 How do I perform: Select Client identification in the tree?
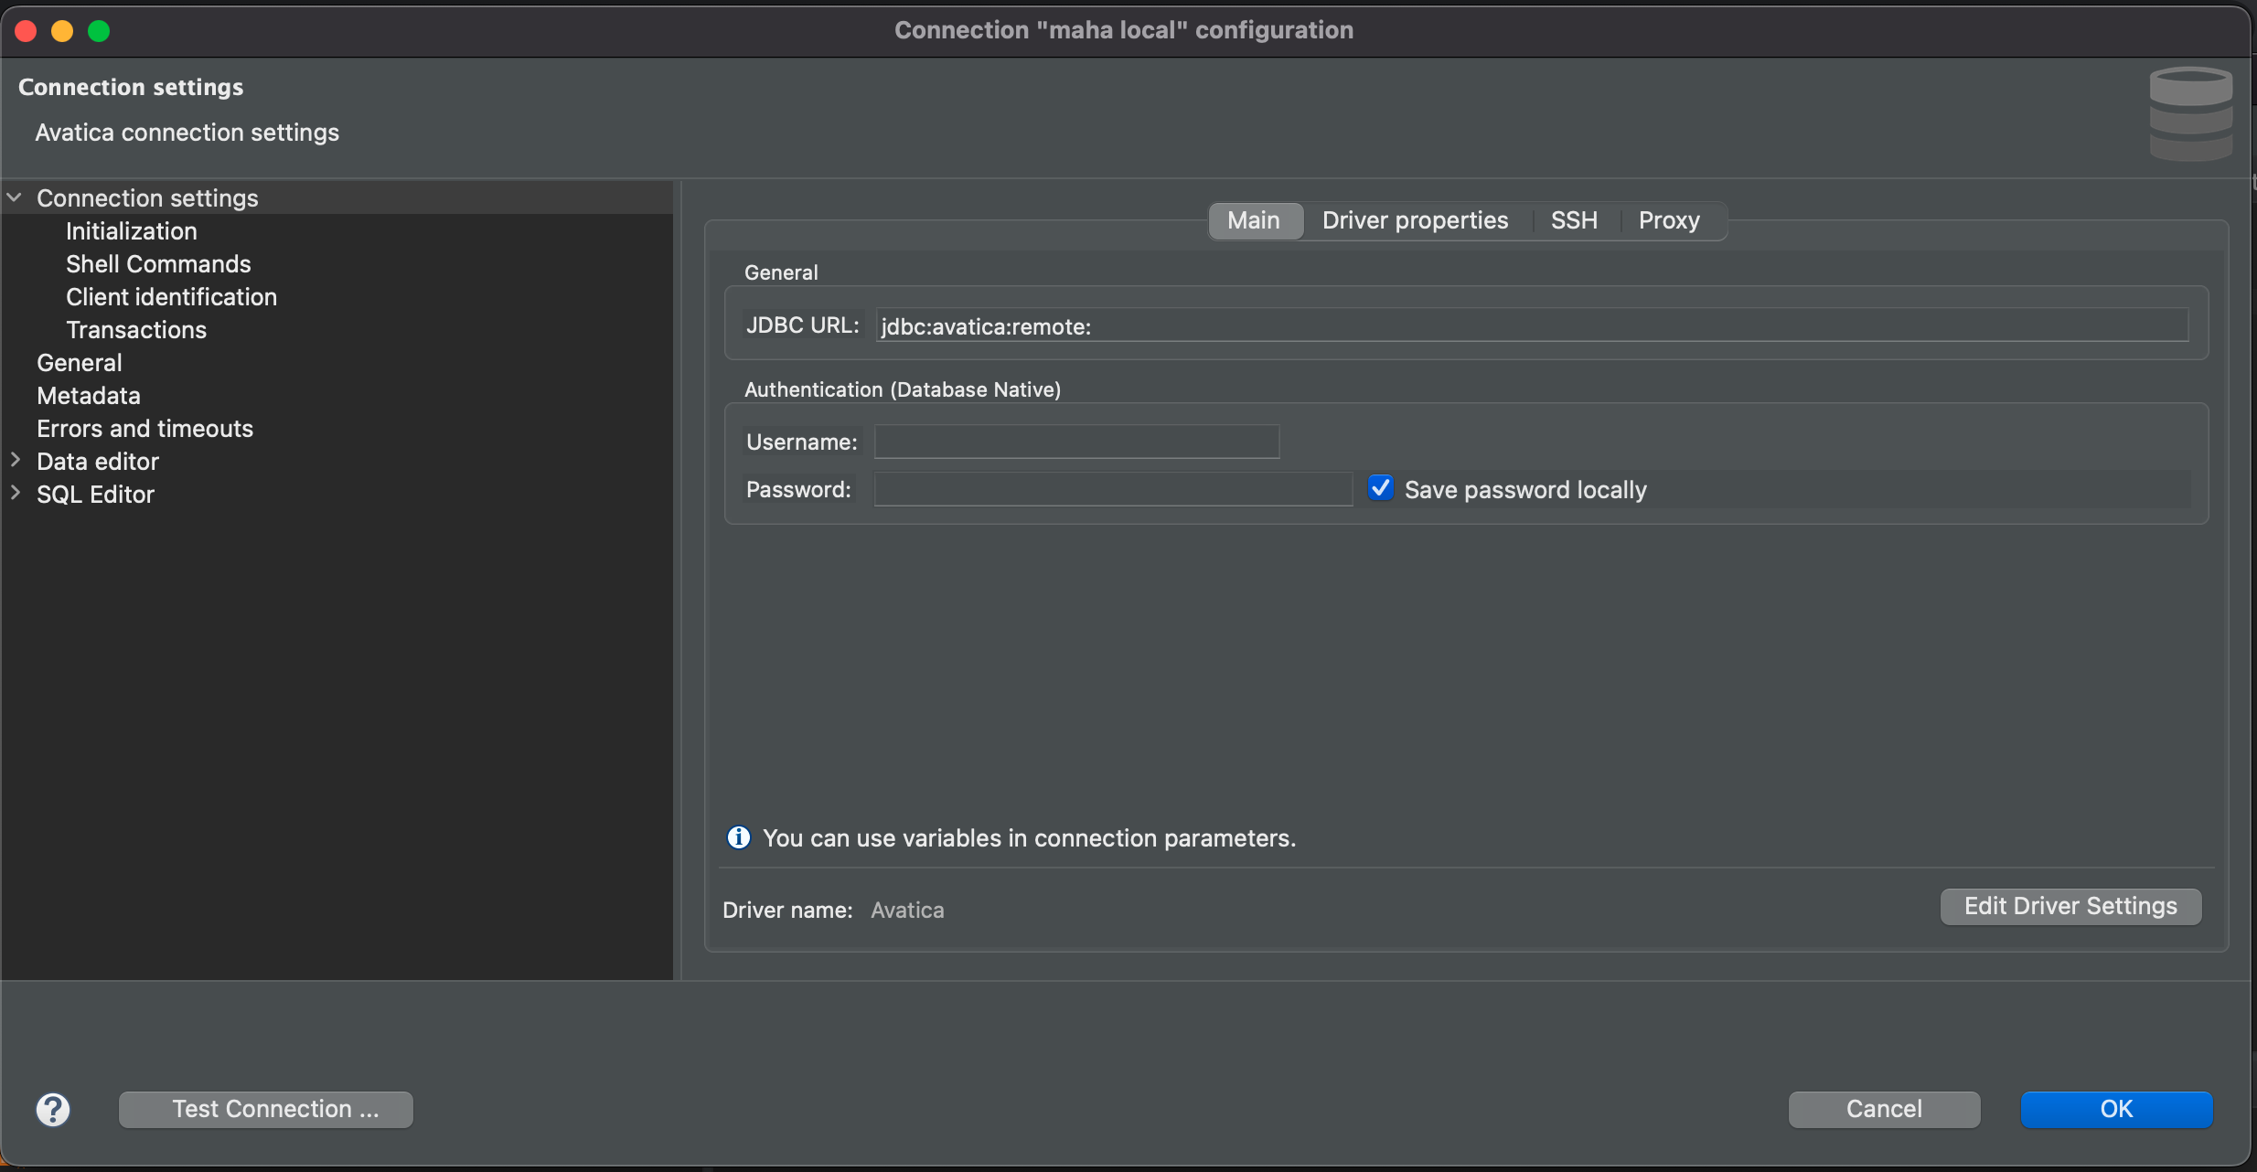tap(171, 297)
